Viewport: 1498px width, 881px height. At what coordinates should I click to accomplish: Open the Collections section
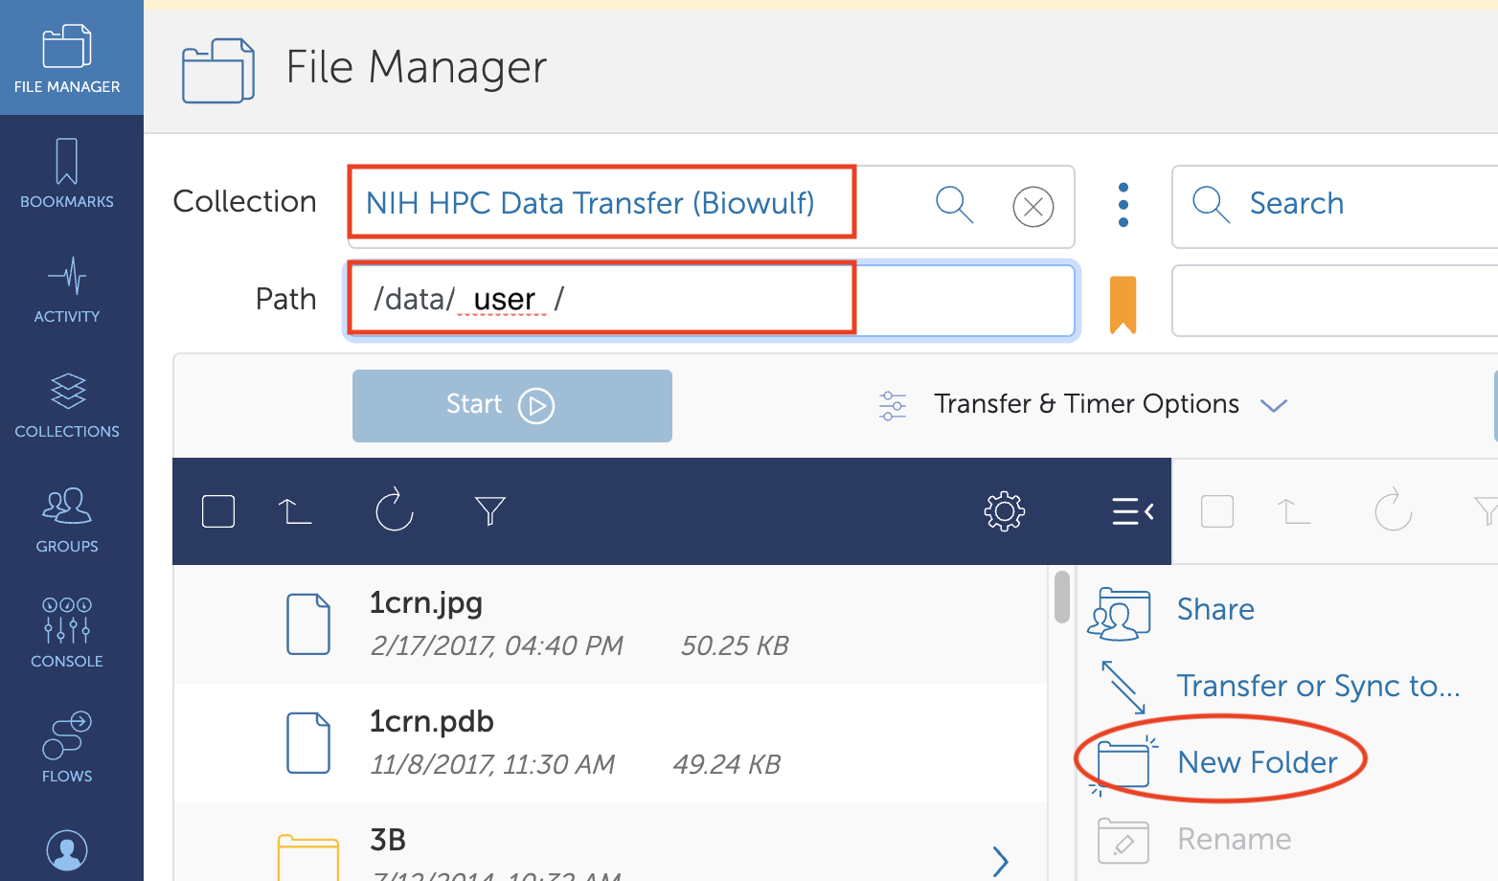(67, 403)
